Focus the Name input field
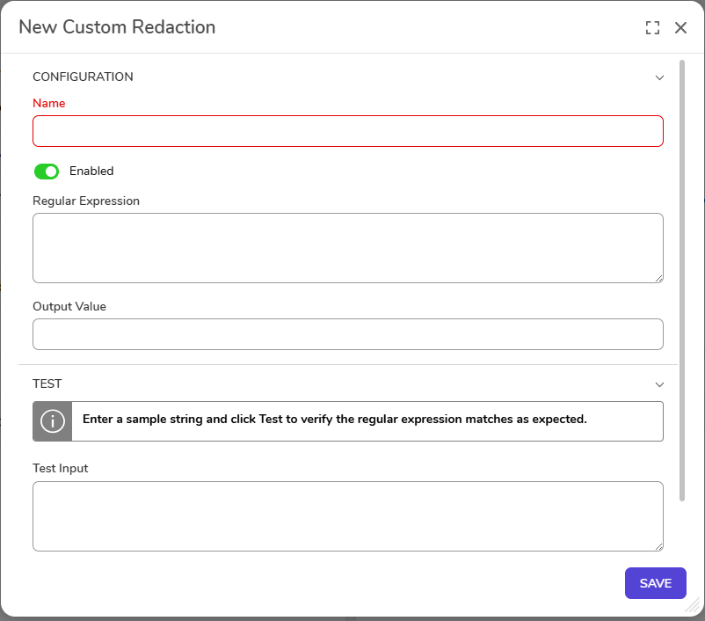The height and width of the screenshot is (621, 705). coord(347,131)
